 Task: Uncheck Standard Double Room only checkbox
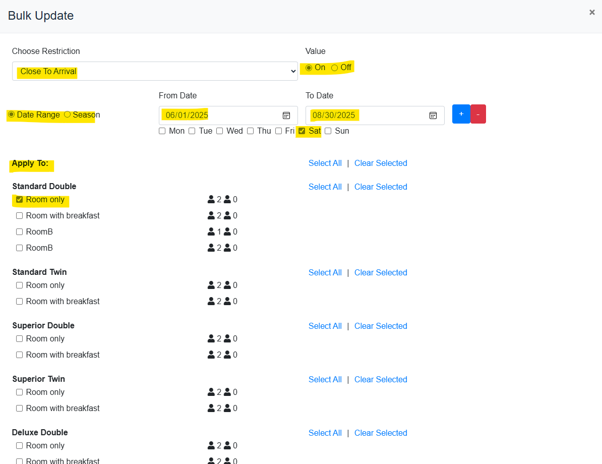pyautogui.click(x=19, y=200)
